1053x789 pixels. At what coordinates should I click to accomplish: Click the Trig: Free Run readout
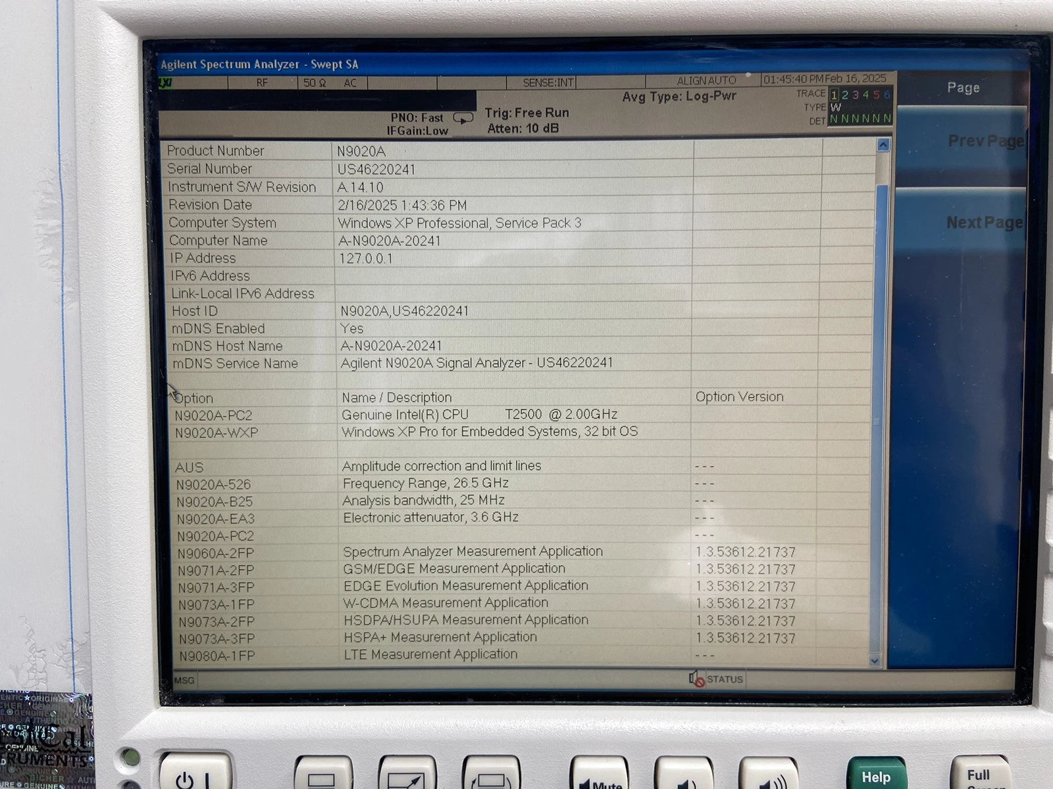click(526, 113)
